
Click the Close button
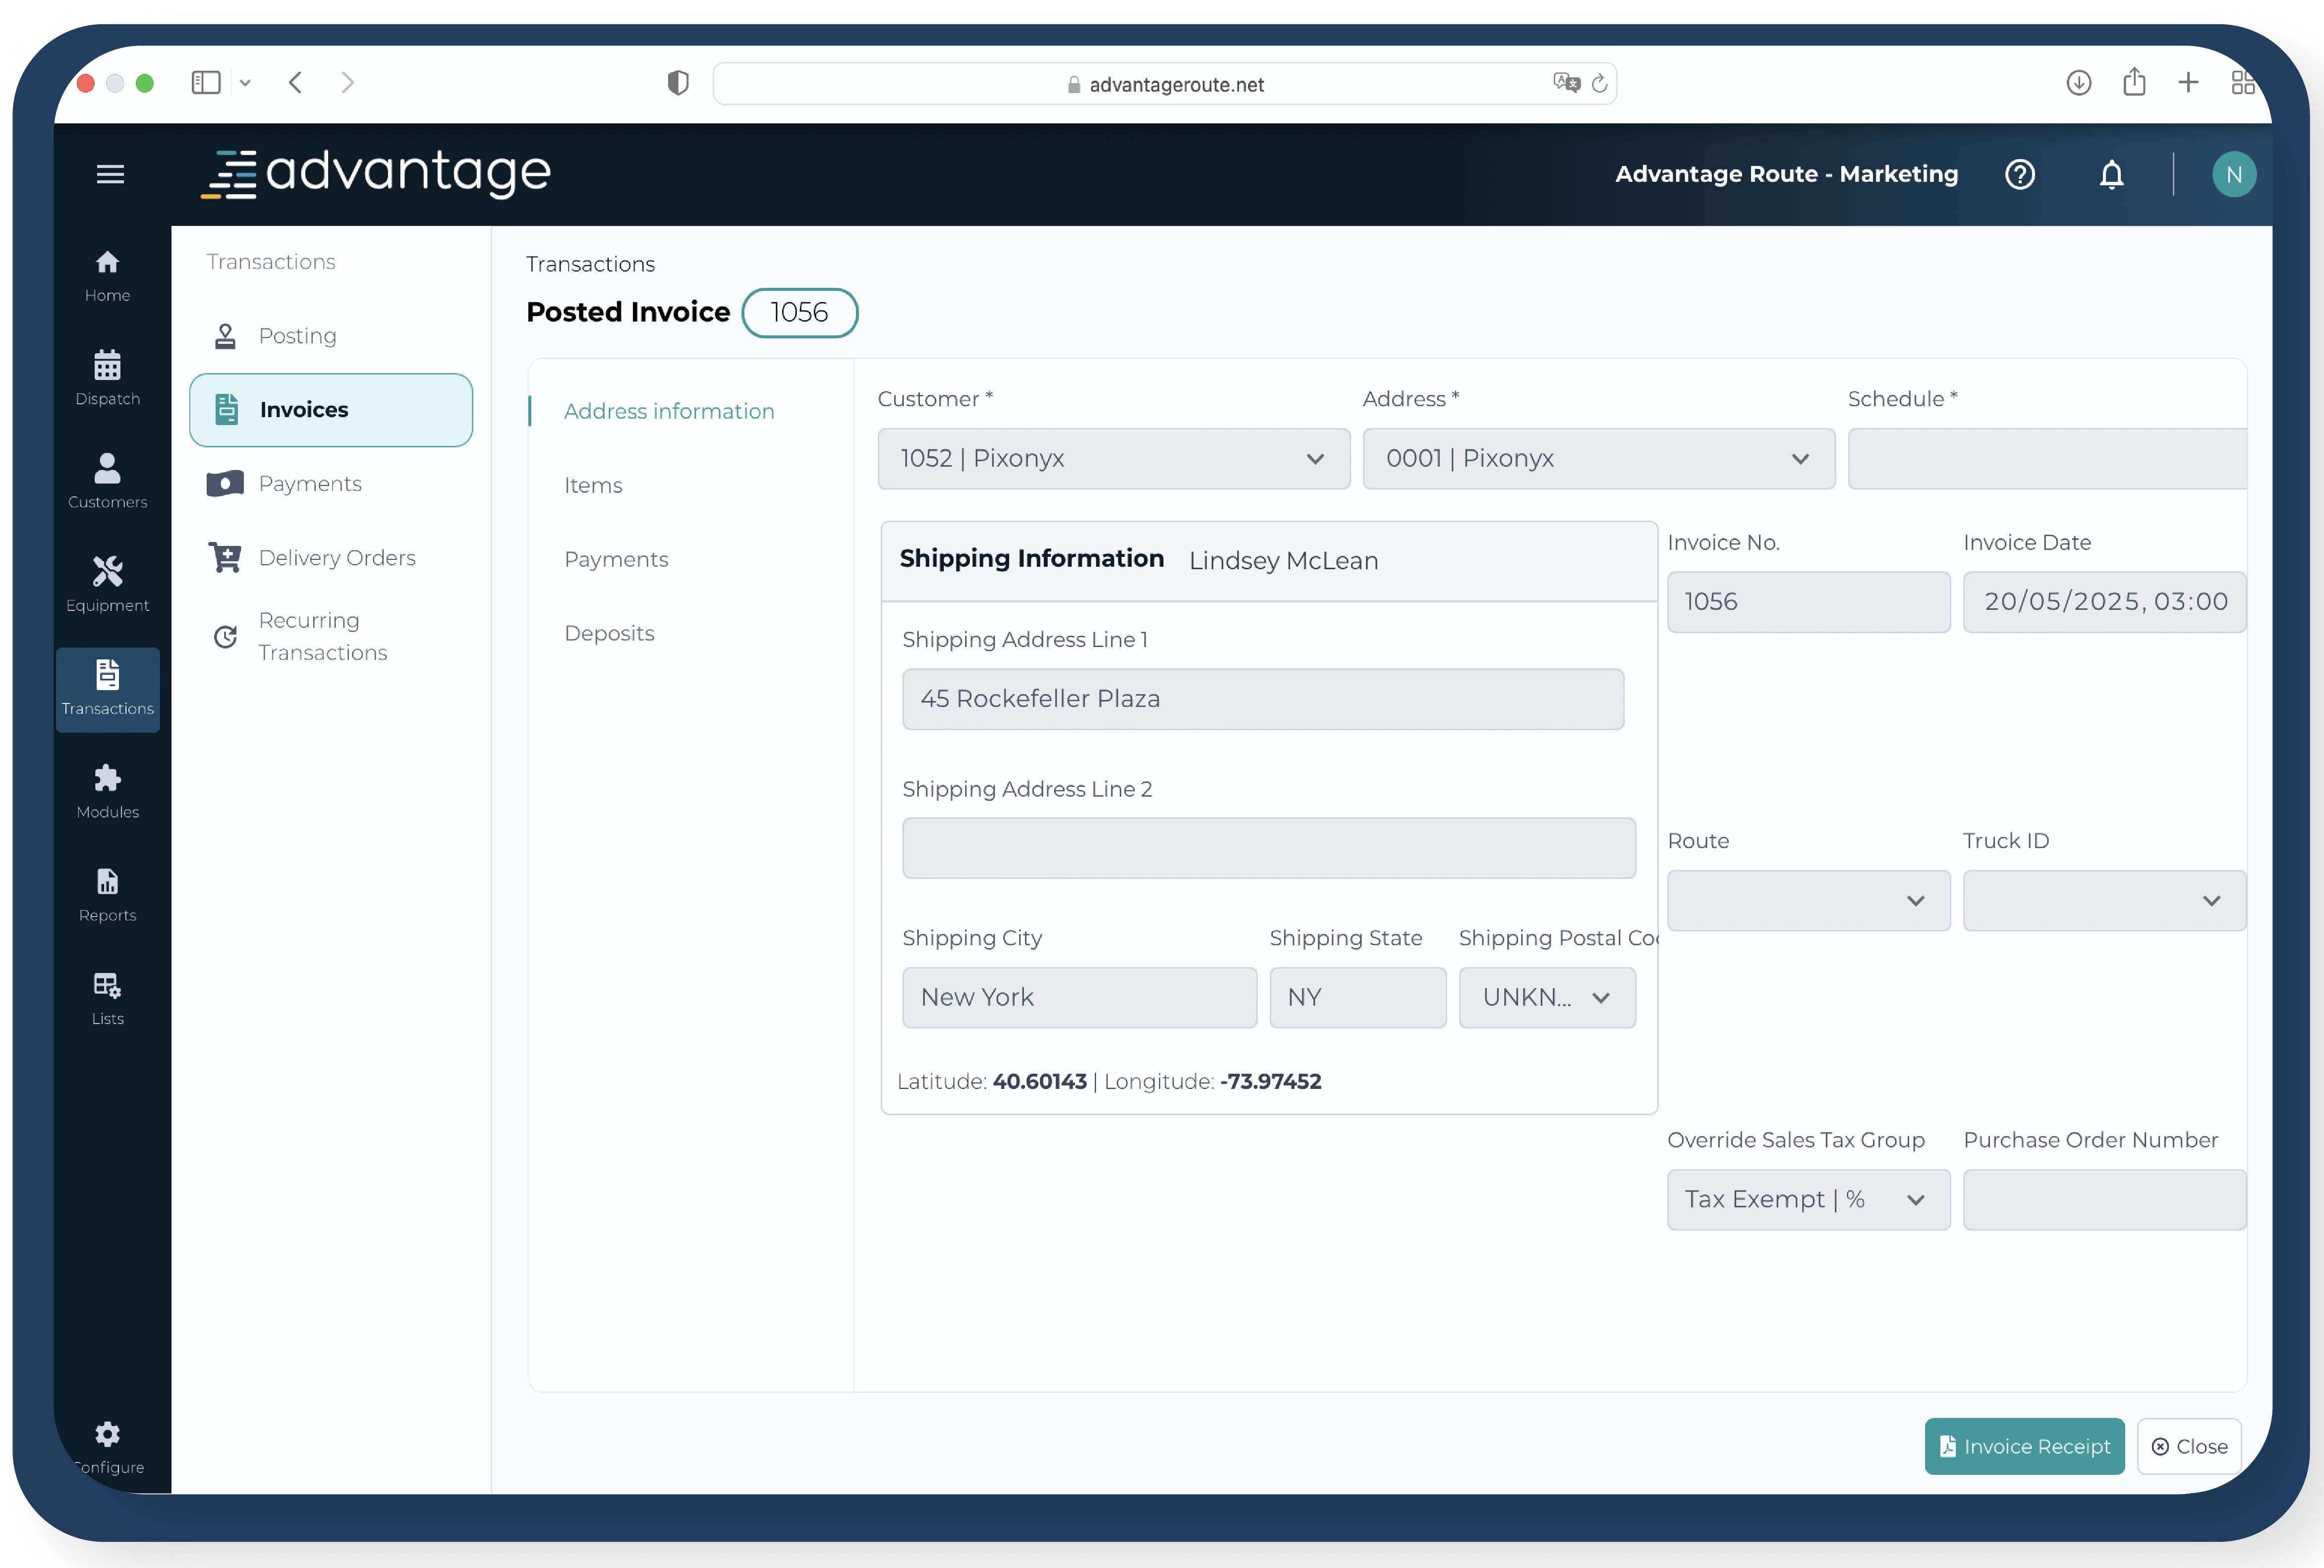click(2189, 1446)
